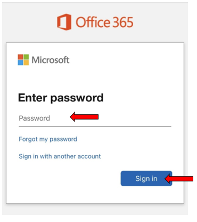Focus the Password input field
Image resolution: width=197 pixels, height=222 pixels.
point(95,118)
